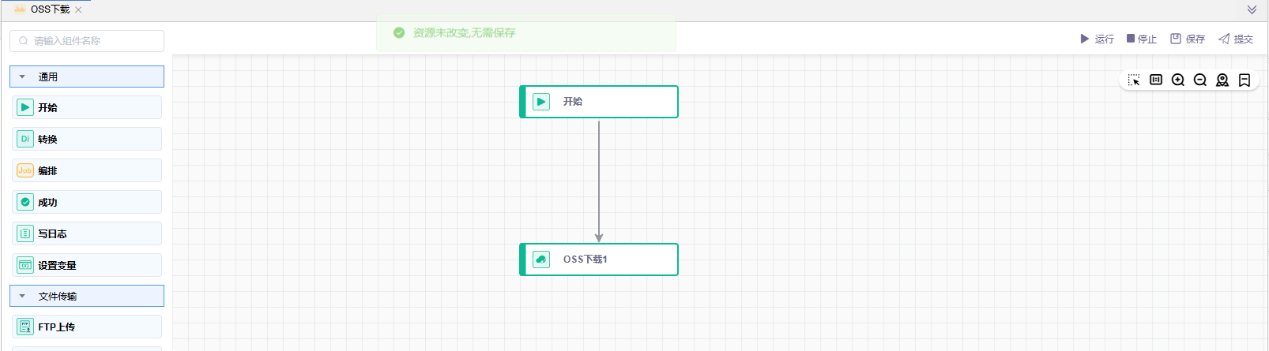The image size is (1269, 351).
Task: Switch to the OSS下载 tab
Action: click(x=49, y=9)
